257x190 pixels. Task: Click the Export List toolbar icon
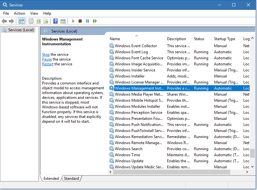point(46,21)
